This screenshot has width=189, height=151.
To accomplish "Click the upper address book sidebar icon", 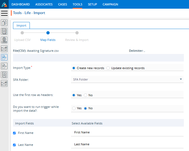I will [4, 31].
